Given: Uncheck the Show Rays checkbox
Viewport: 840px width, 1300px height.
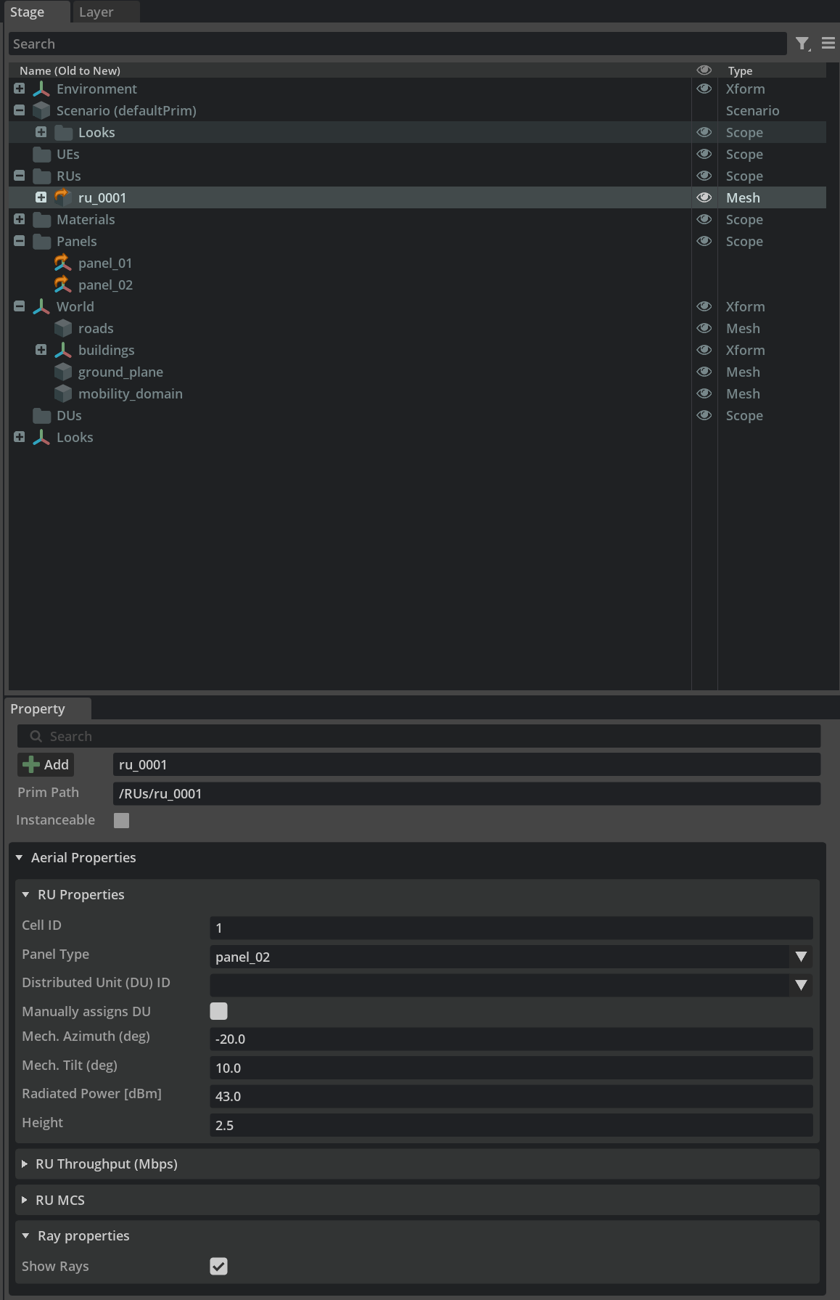Looking at the screenshot, I should (218, 1267).
